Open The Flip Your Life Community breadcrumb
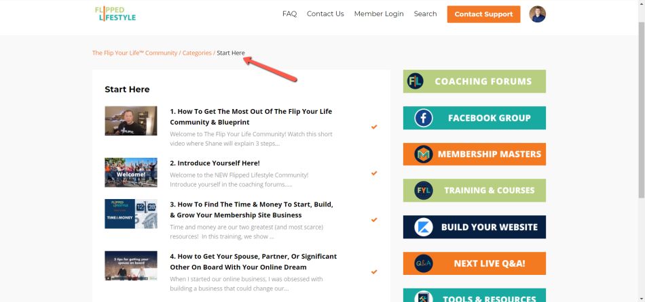Screen dimensions: 645x302 coord(134,53)
